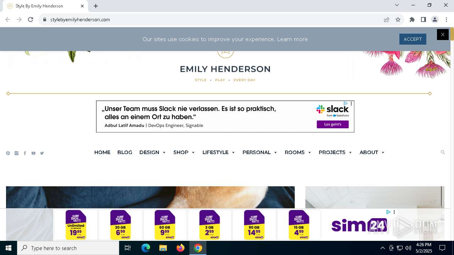Open the Facebook social icon
Screen dimensions: 454x255
point(25,153)
